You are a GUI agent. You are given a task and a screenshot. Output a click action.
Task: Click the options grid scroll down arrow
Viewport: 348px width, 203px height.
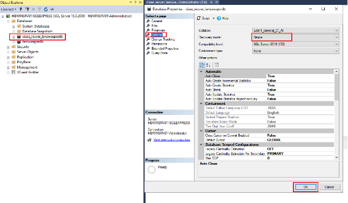tap(337, 157)
